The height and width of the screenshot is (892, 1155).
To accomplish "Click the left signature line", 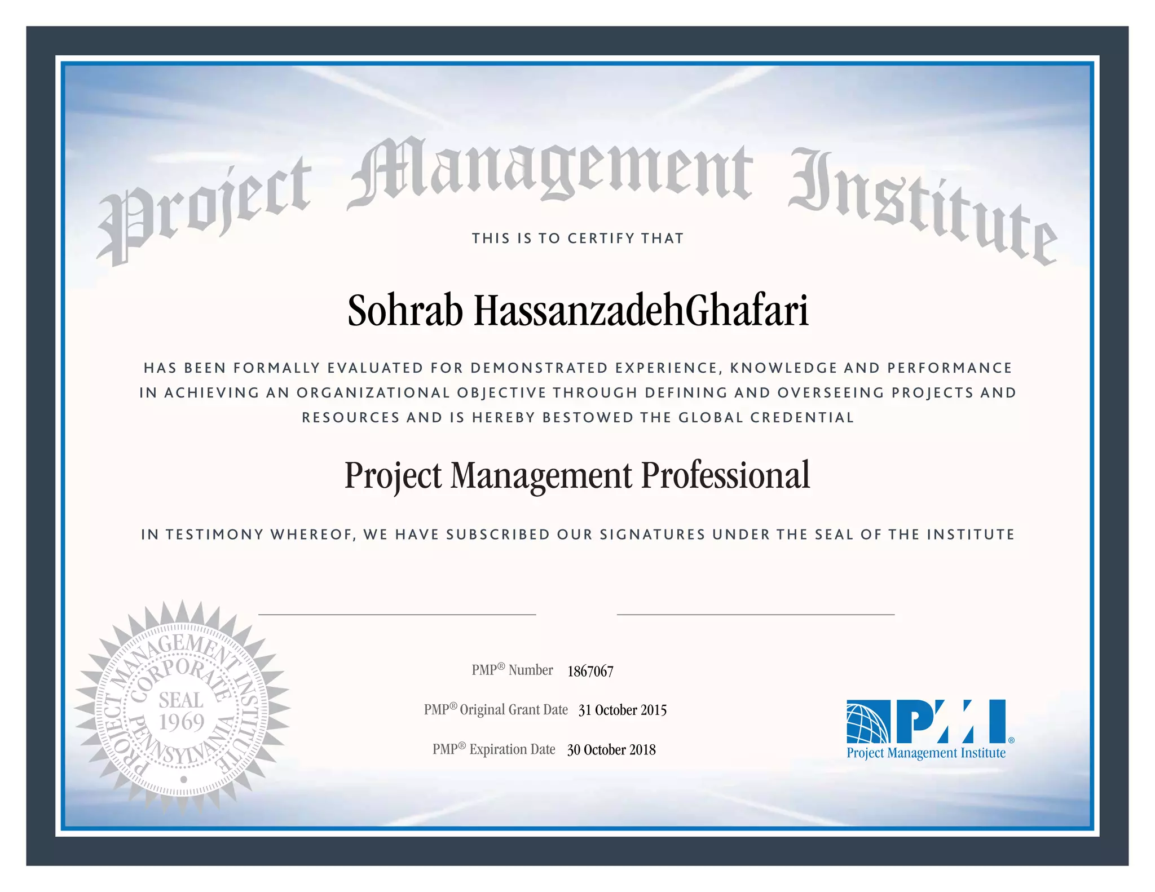I will [397, 615].
